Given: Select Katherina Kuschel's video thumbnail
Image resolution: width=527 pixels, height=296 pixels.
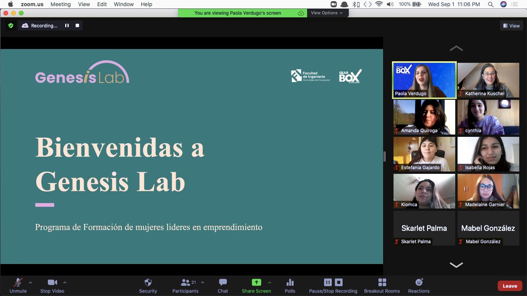Looking at the screenshot, I should [488, 80].
